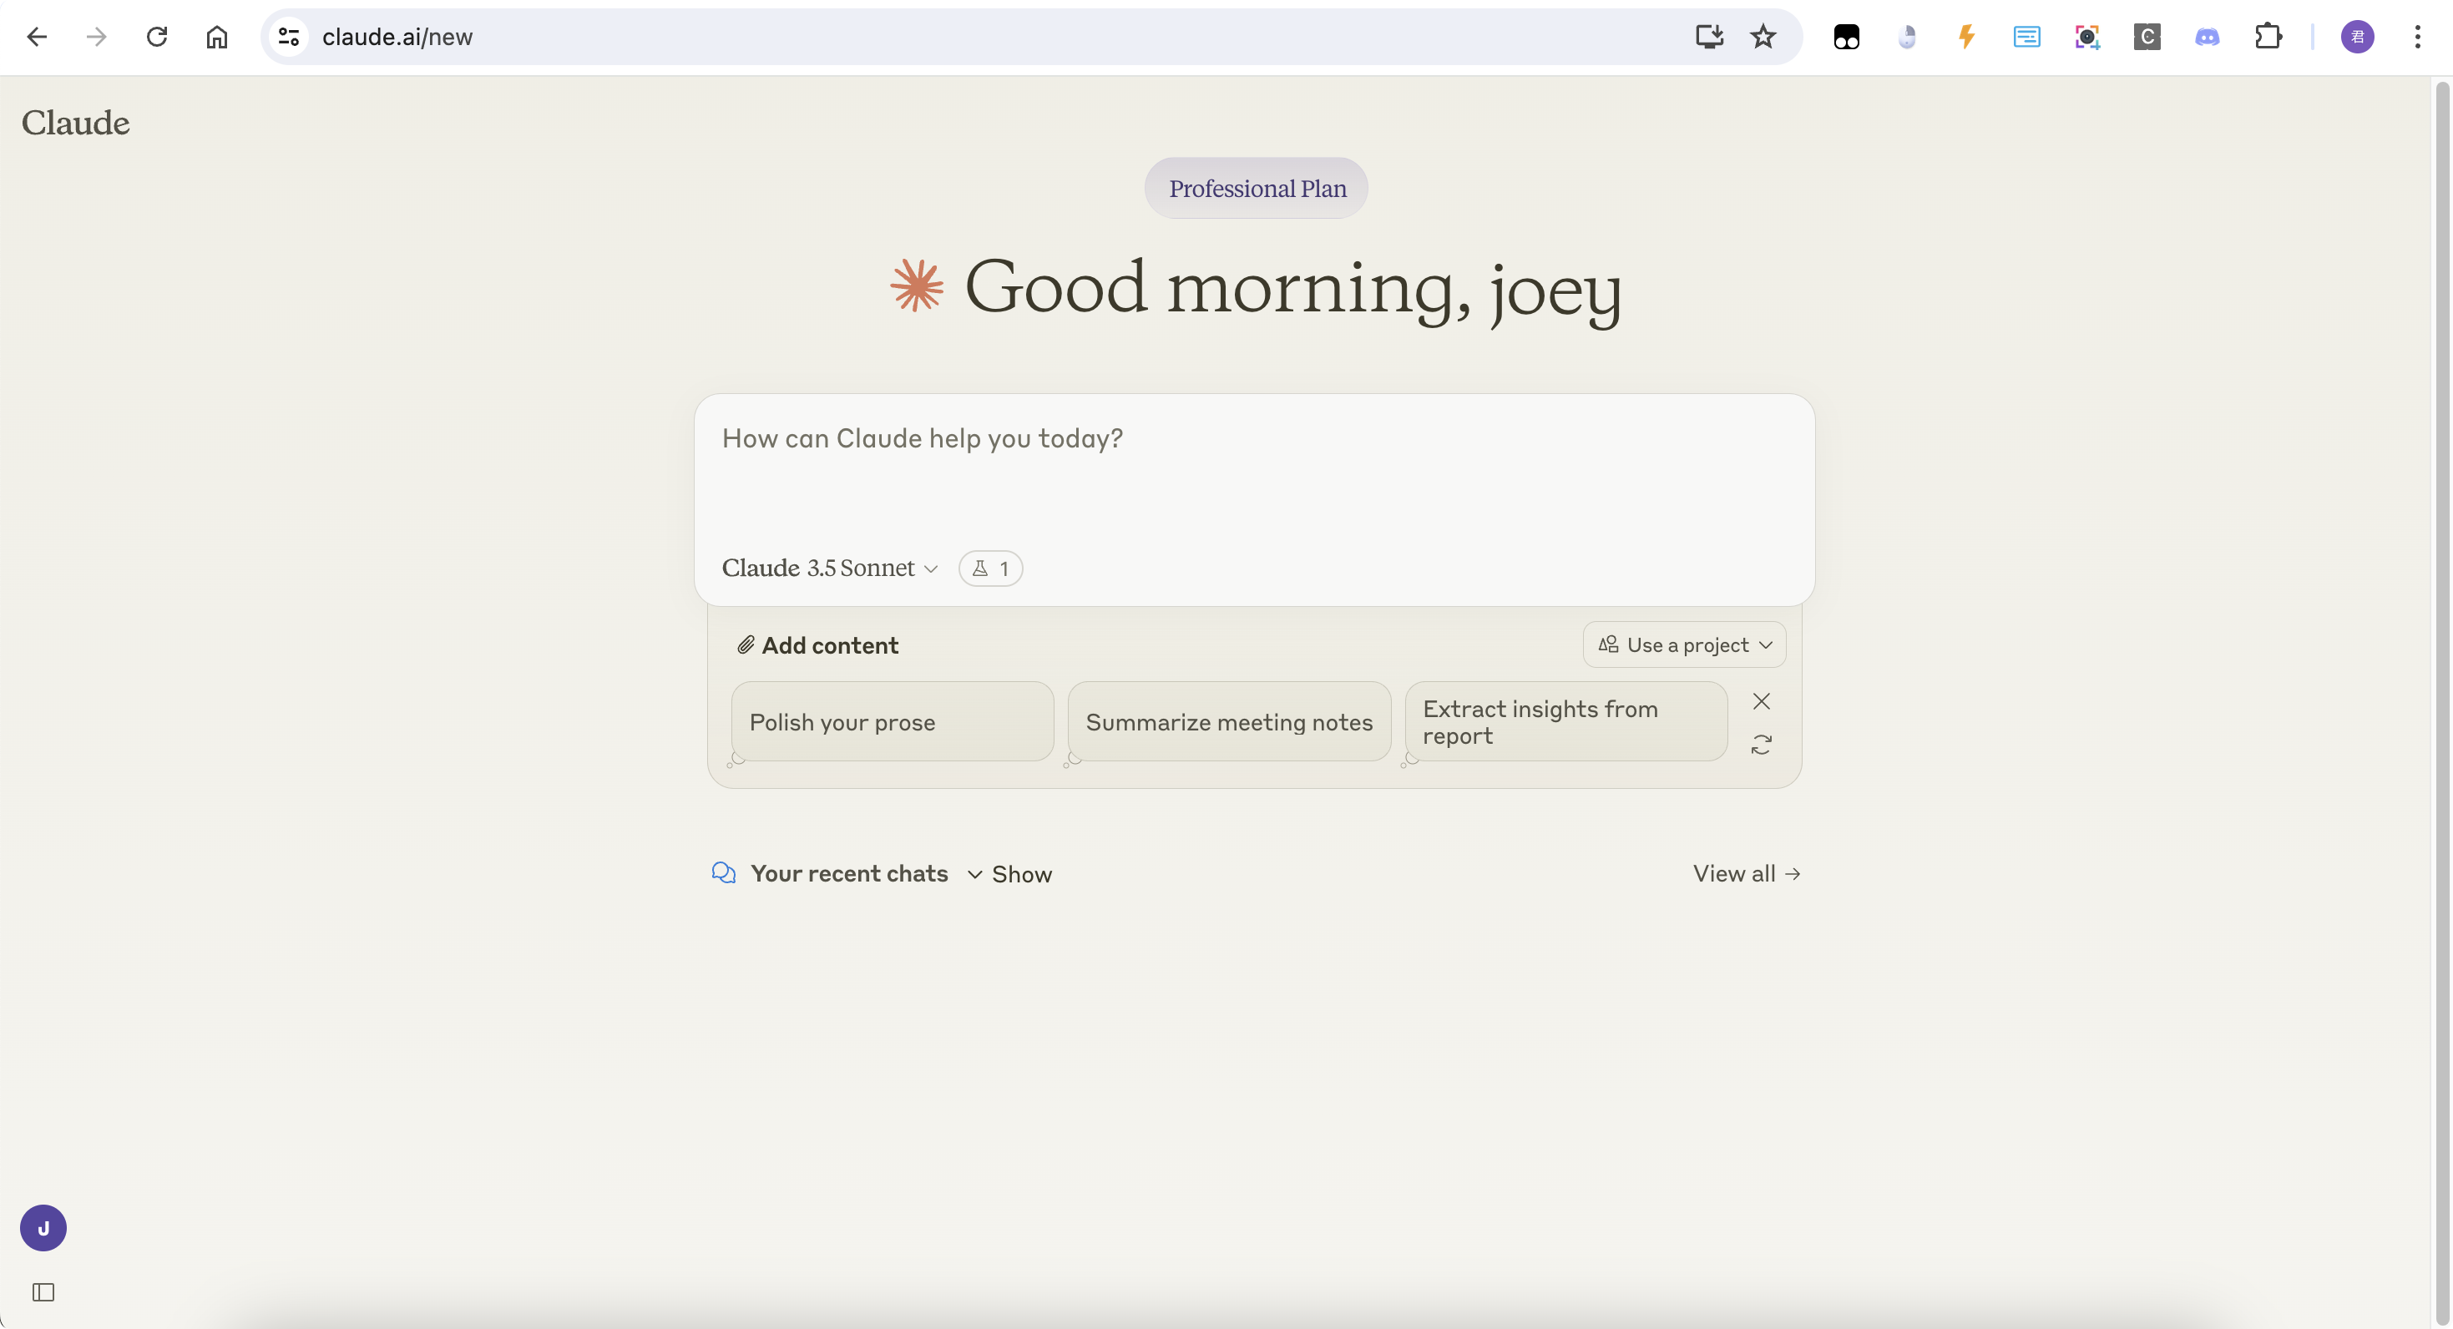Reload the page with browser refresh
The height and width of the screenshot is (1329, 2453).
(x=156, y=37)
